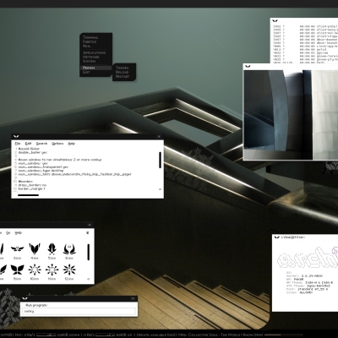Click line 'draw_borders no' in editor
338x338 pixels.
(x=32, y=185)
